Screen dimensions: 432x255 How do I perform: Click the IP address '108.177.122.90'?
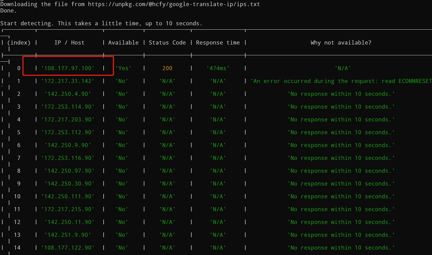[x=68, y=248]
